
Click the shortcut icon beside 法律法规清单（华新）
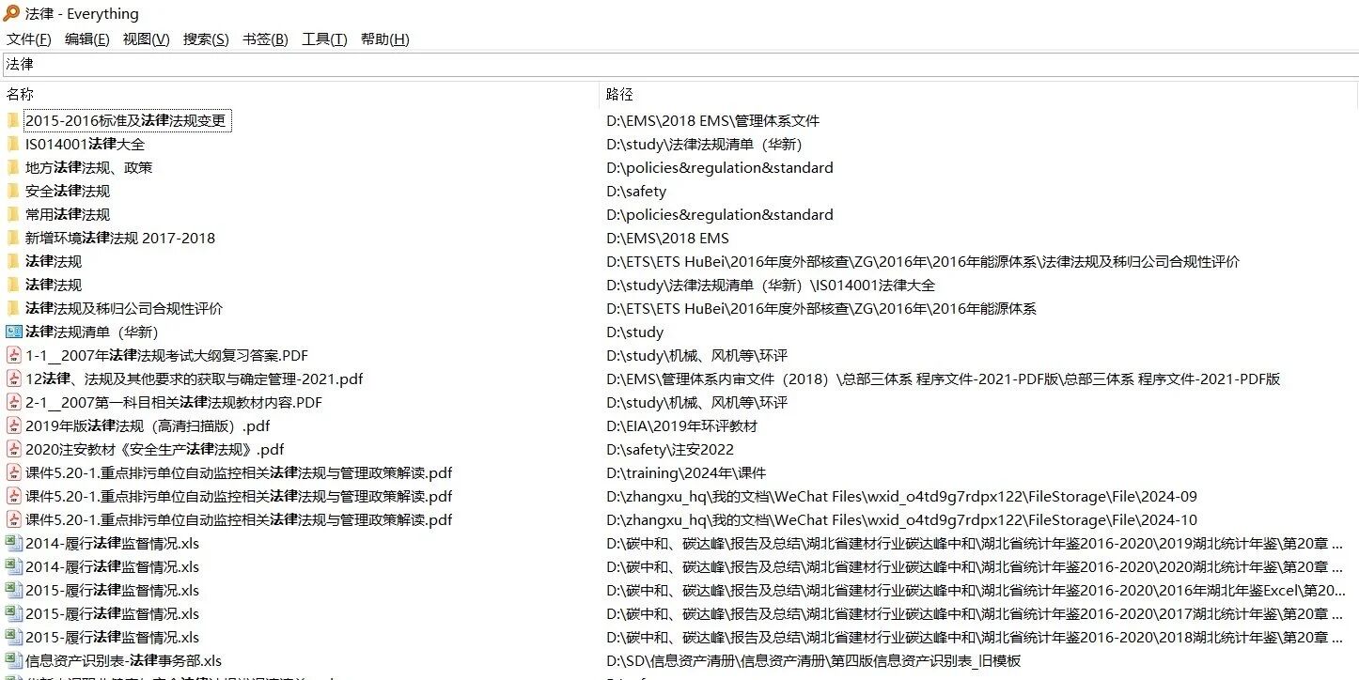click(13, 332)
